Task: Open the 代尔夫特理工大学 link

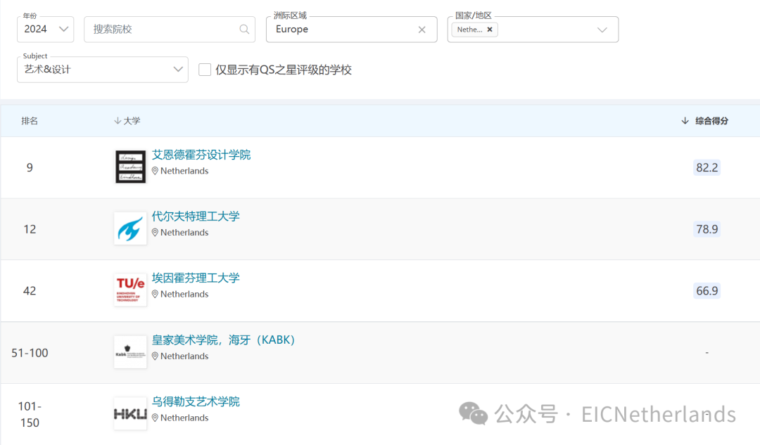Action: (196, 217)
